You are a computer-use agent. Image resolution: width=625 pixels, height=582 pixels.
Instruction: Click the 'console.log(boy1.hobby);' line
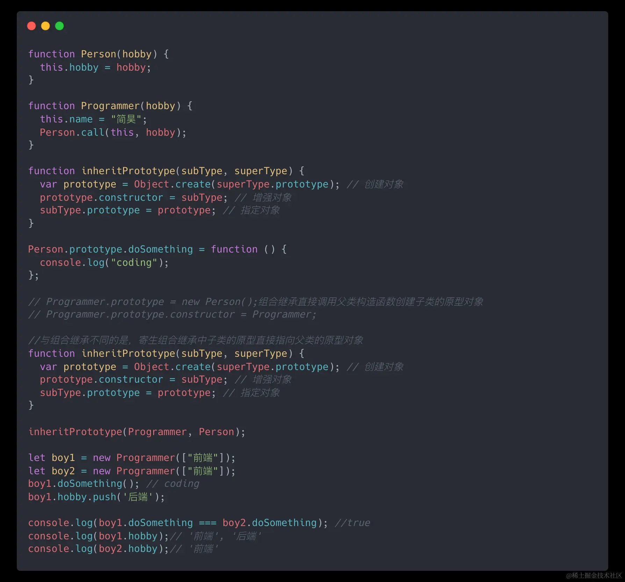click(99, 536)
